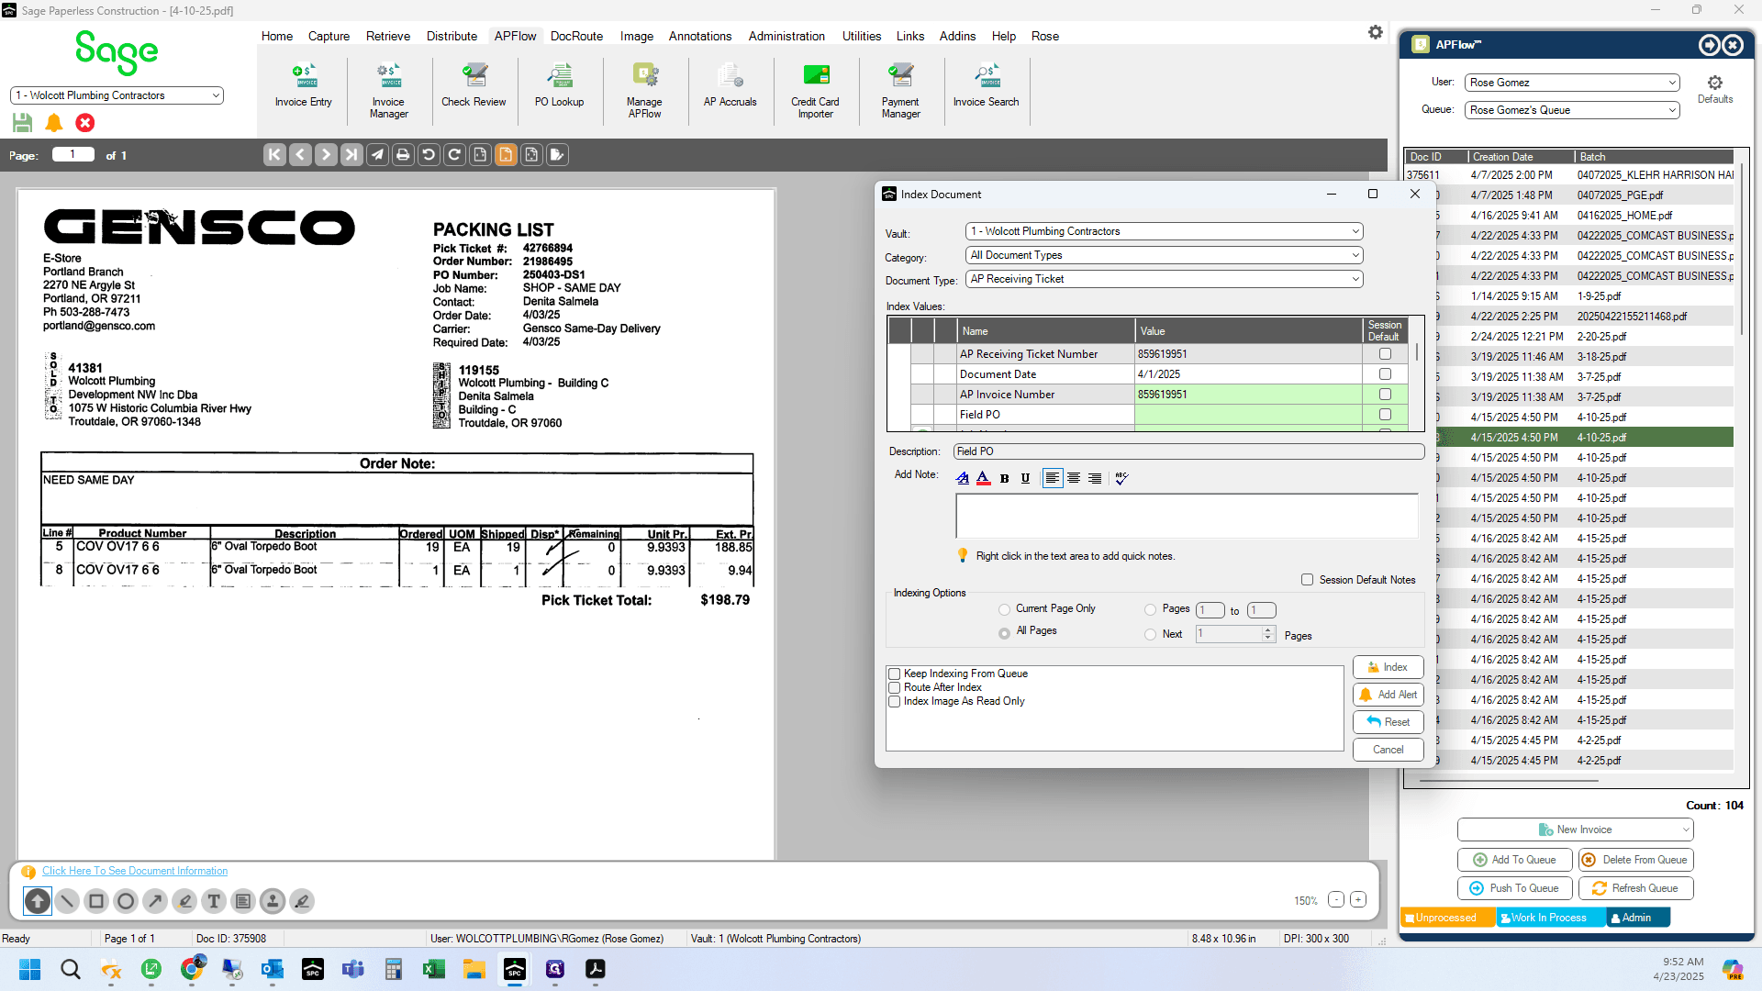Enable Index Image As Read Only
The width and height of the screenshot is (1762, 991).
[x=894, y=701]
